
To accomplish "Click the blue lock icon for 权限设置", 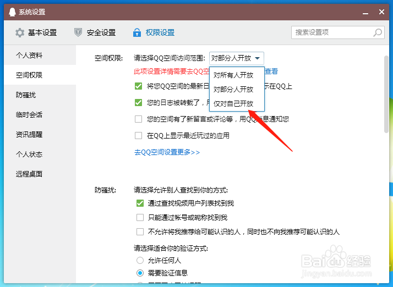I will click(x=137, y=32).
